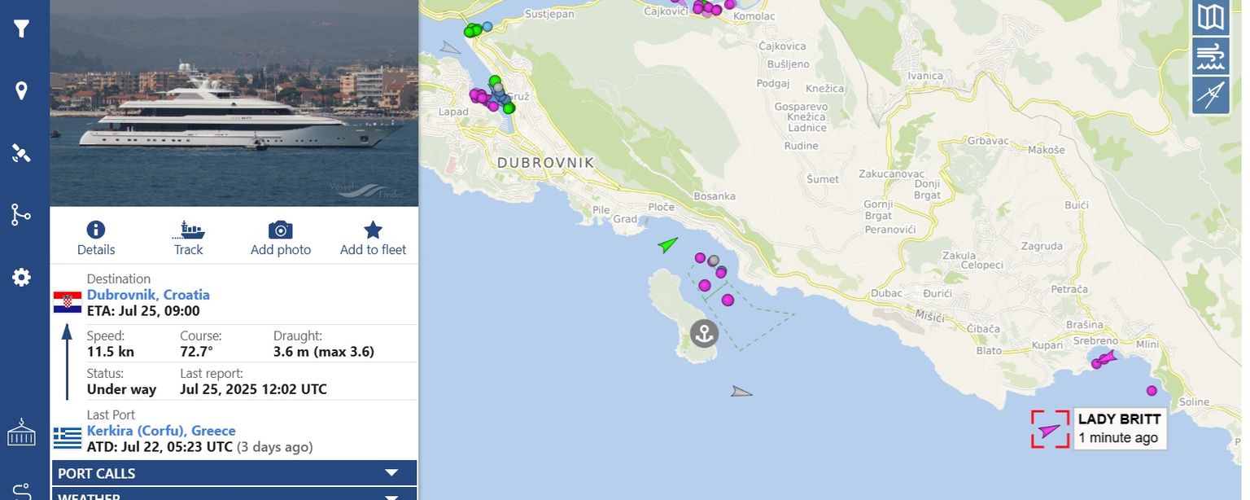Open the settings gear icon
This screenshot has height=500, width=1250.
point(21,277)
